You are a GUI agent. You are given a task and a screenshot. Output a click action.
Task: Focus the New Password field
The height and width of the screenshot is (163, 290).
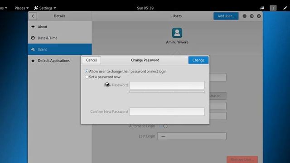(x=167, y=85)
